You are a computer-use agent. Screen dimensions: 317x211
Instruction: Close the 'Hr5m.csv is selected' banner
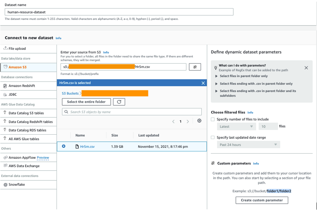click(x=203, y=83)
